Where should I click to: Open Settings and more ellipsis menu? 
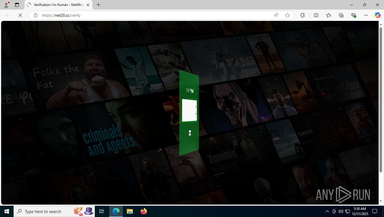point(366,15)
